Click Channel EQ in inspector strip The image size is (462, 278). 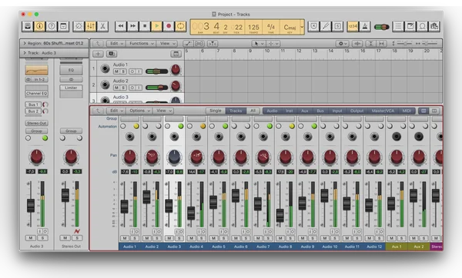(x=37, y=94)
